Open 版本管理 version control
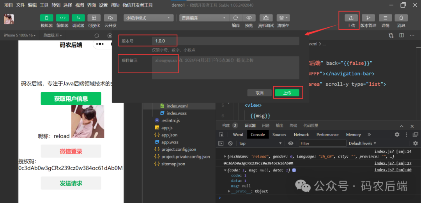This screenshot has width=421, height=203. tap(368, 18)
